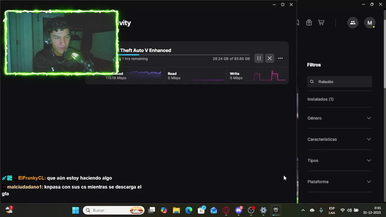Screen dimensions: 386x217
Task: Expand the Características filter
Action: (340, 139)
